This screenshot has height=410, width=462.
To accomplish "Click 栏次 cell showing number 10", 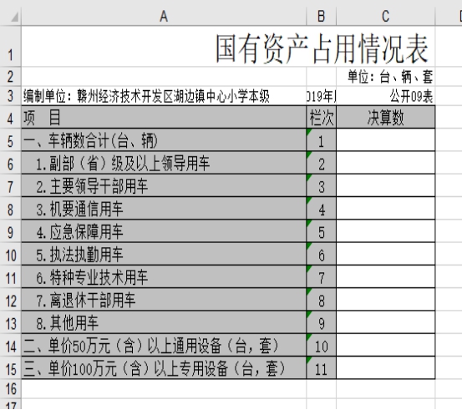I will click(321, 346).
